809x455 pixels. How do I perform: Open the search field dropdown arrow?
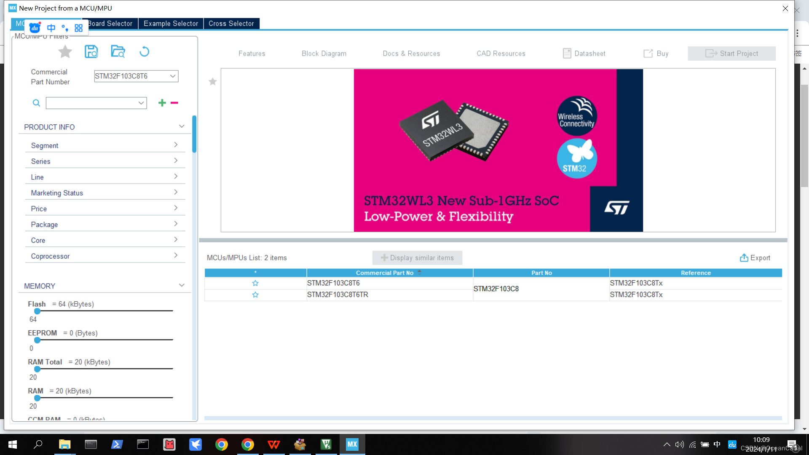click(141, 103)
